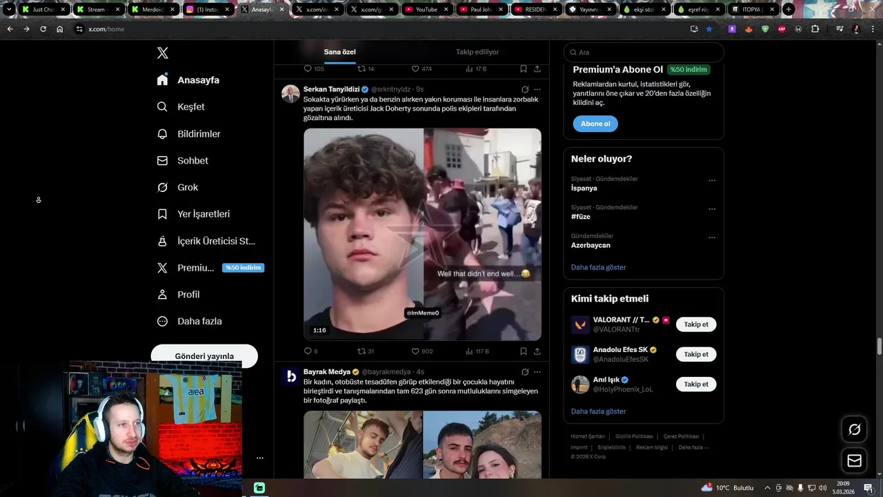This screenshot has width=883, height=497.
Task: Show hidden system tray icons
Action: [767, 488]
